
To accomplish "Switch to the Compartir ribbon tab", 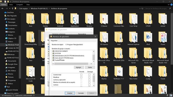I will 19,5.
